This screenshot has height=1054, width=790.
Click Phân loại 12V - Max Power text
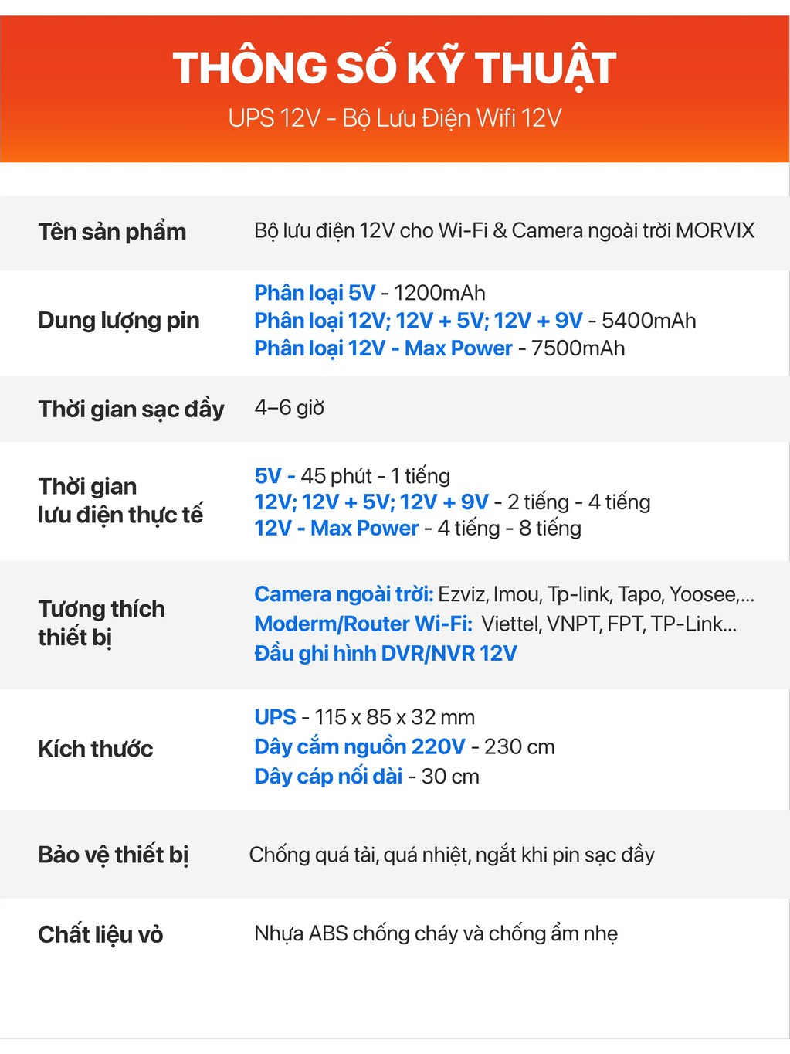click(x=383, y=348)
